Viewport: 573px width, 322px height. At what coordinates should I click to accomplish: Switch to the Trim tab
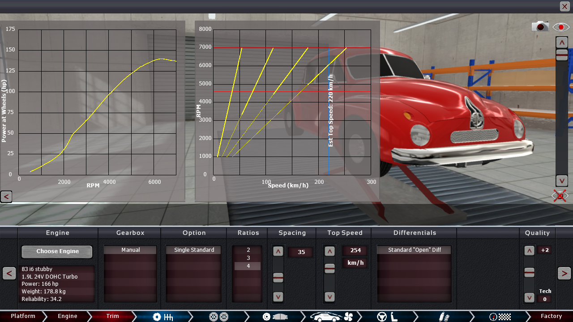112,316
